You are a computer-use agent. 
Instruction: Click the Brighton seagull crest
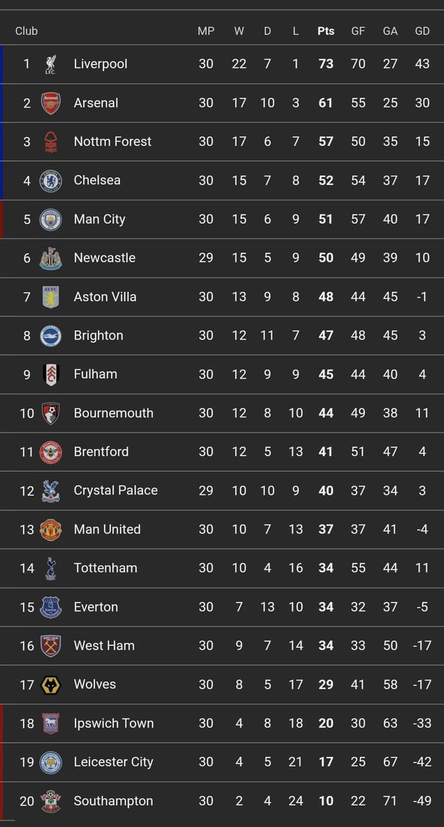[50, 335]
